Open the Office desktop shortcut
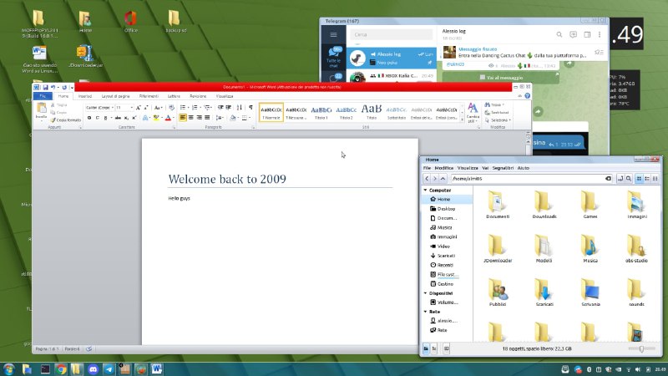The image size is (668, 376). tap(130, 20)
